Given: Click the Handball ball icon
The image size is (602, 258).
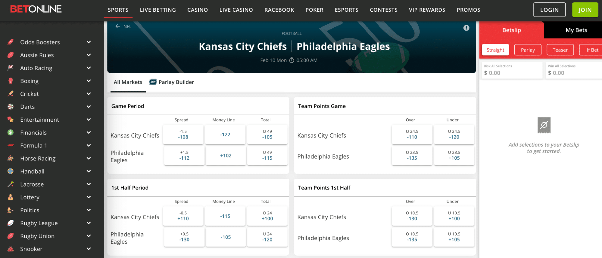Looking at the screenshot, I should coord(11,171).
